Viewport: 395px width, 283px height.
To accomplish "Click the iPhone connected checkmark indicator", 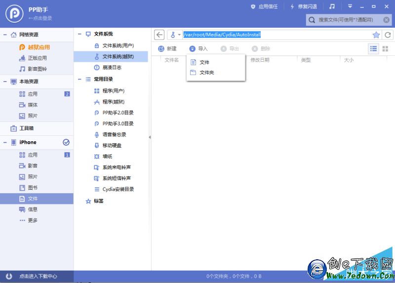I will click(66, 142).
